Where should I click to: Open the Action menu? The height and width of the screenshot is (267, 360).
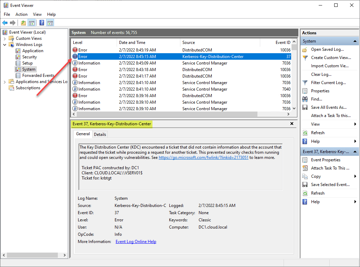click(x=21, y=14)
